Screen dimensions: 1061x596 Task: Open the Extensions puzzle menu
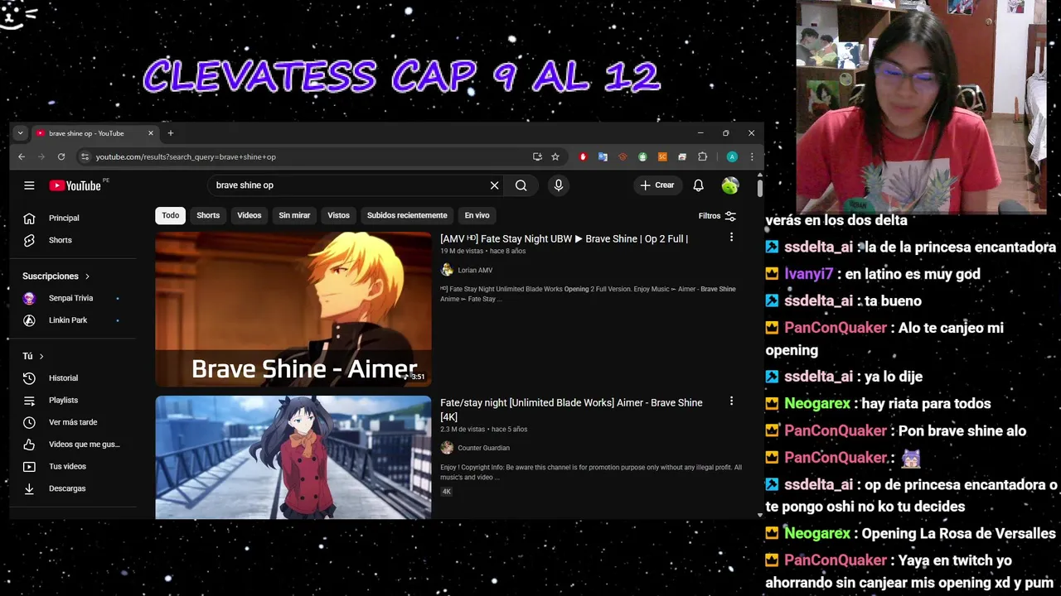tap(702, 156)
